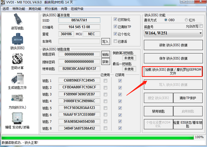Click the VVDI app icon in title bar
This screenshot has width=207, height=147.
[x=3, y=3]
